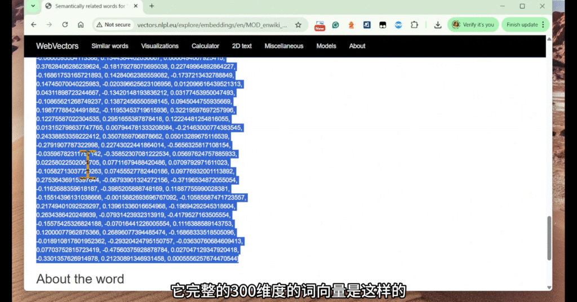This screenshot has height=302, width=577.
Task: Go to the browser home page
Action: (81, 25)
